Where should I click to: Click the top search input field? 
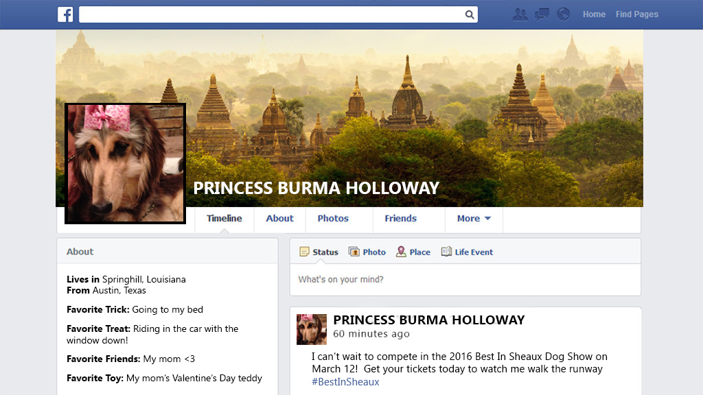pos(271,14)
